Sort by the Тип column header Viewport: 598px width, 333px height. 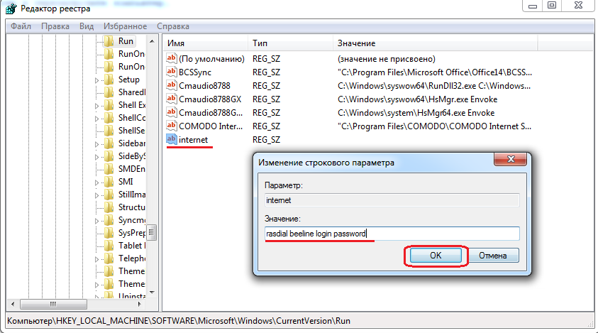(x=291, y=43)
